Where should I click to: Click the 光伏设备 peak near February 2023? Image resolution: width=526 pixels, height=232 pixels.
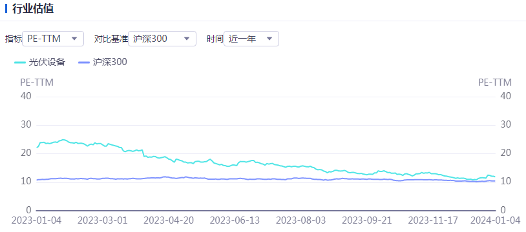pyautogui.click(x=63, y=140)
